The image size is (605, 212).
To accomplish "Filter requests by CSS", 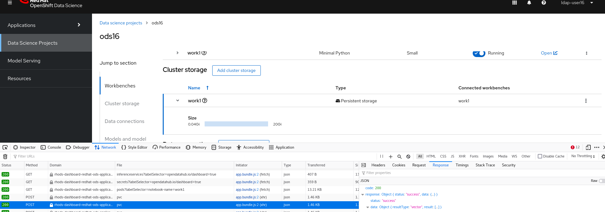I will [x=443, y=156].
